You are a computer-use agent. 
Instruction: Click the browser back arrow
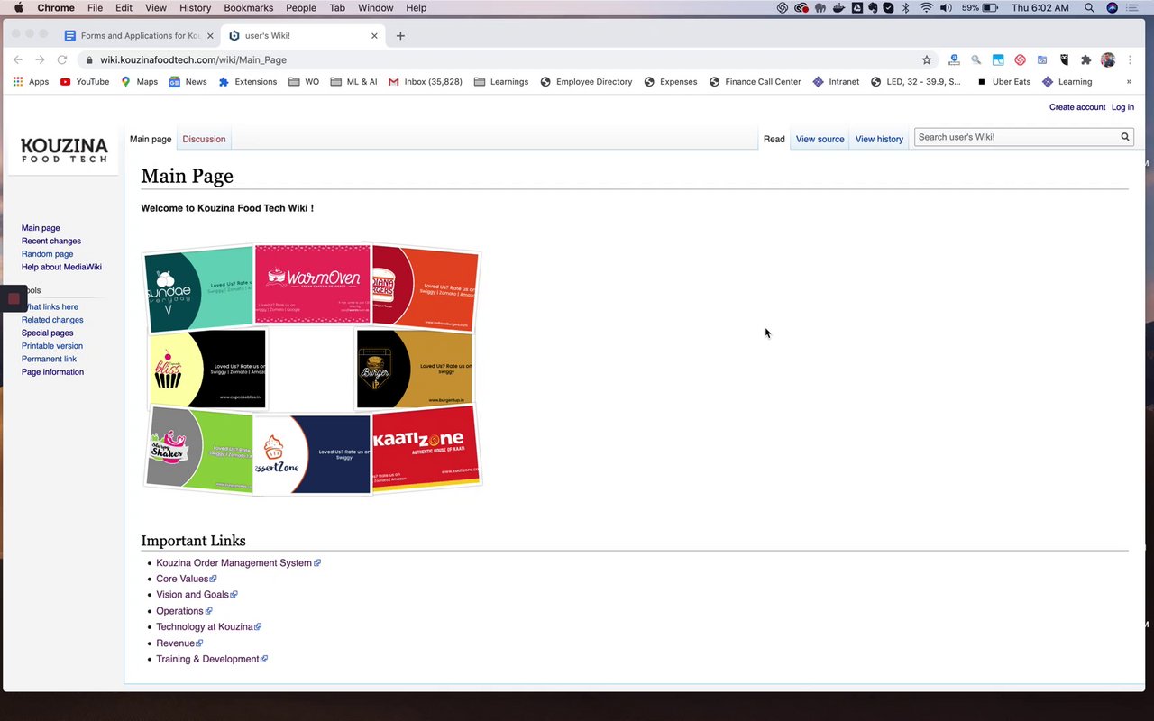point(18,59)
